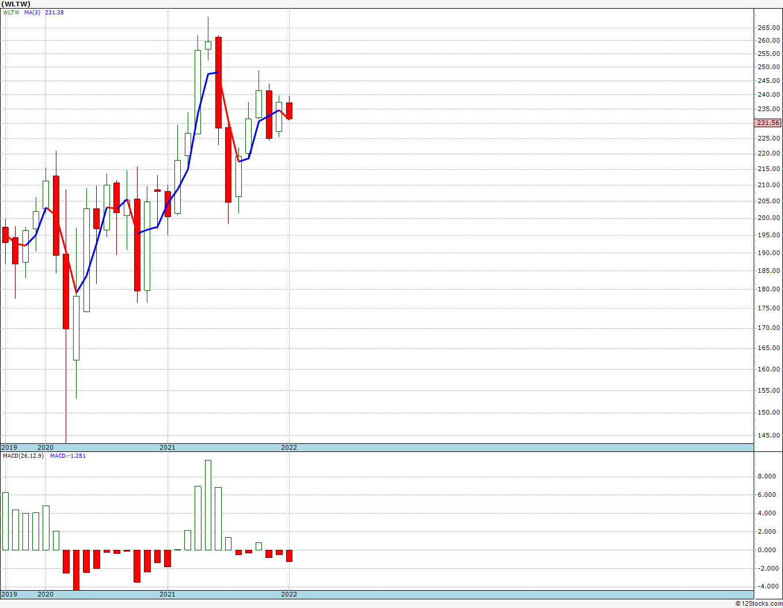Select 2022 on the price chart time axis
The height and width of the screenshot is (608, 783).
289,447
